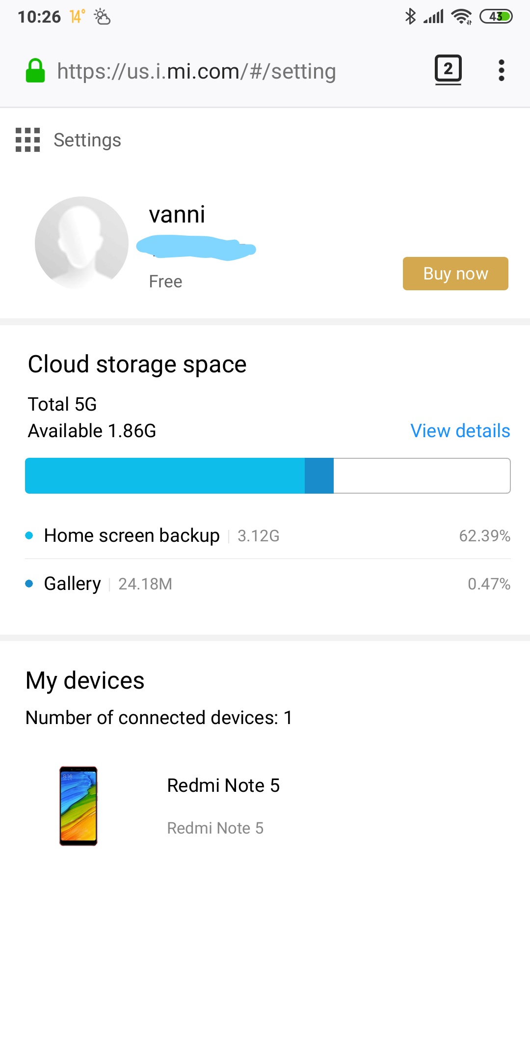Tap the Redmi Note 5 phone thumbnail
The image size is (530, 1061).
(79, 806)
